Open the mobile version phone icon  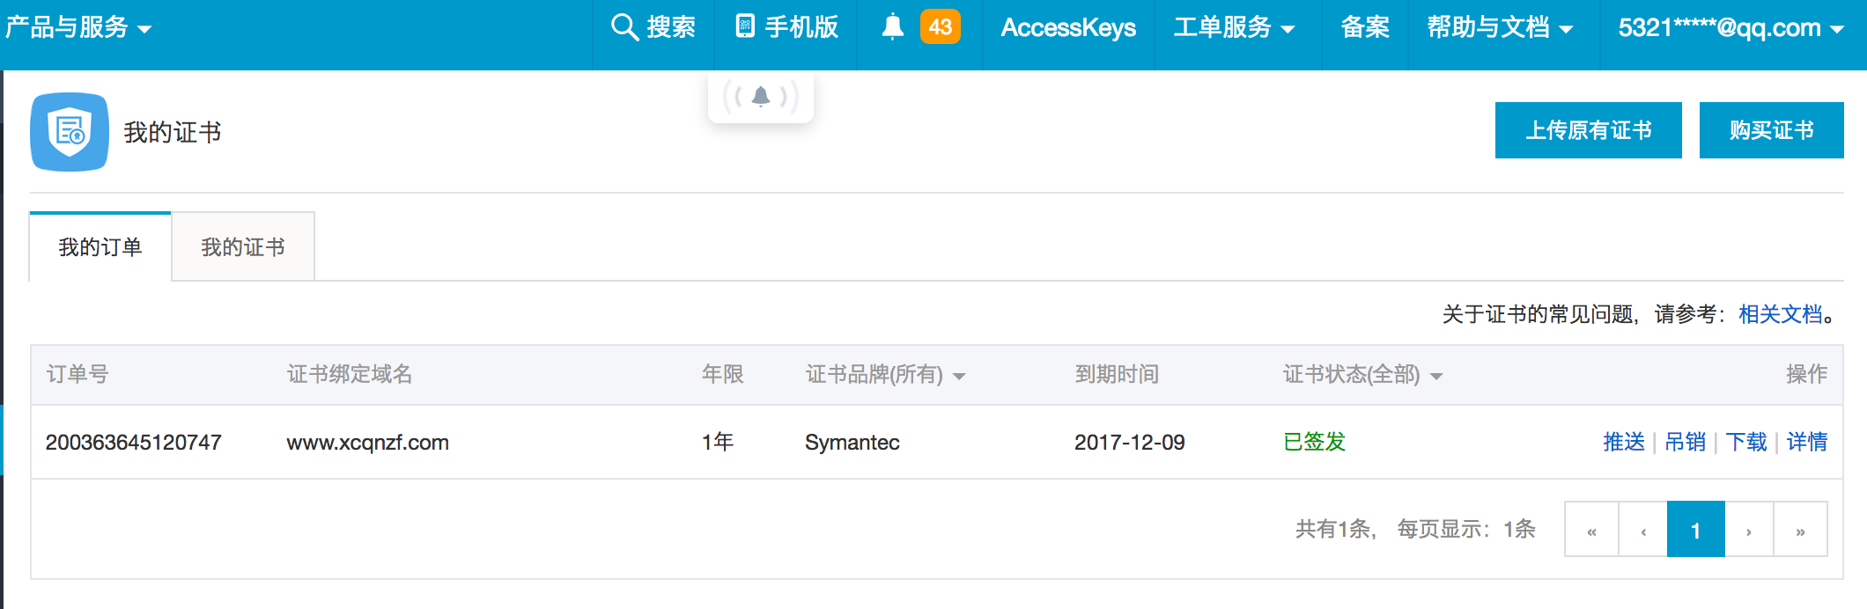[x=745, y=26]
